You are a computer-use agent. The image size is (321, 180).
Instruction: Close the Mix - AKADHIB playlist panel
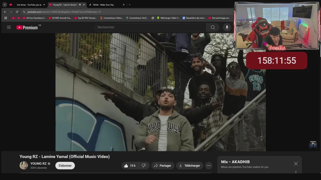296,164
